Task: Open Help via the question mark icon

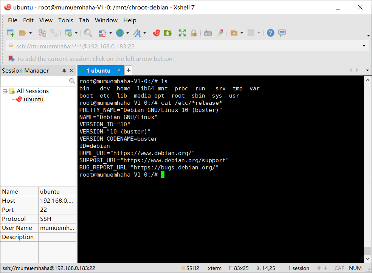Action: point(270,33)
